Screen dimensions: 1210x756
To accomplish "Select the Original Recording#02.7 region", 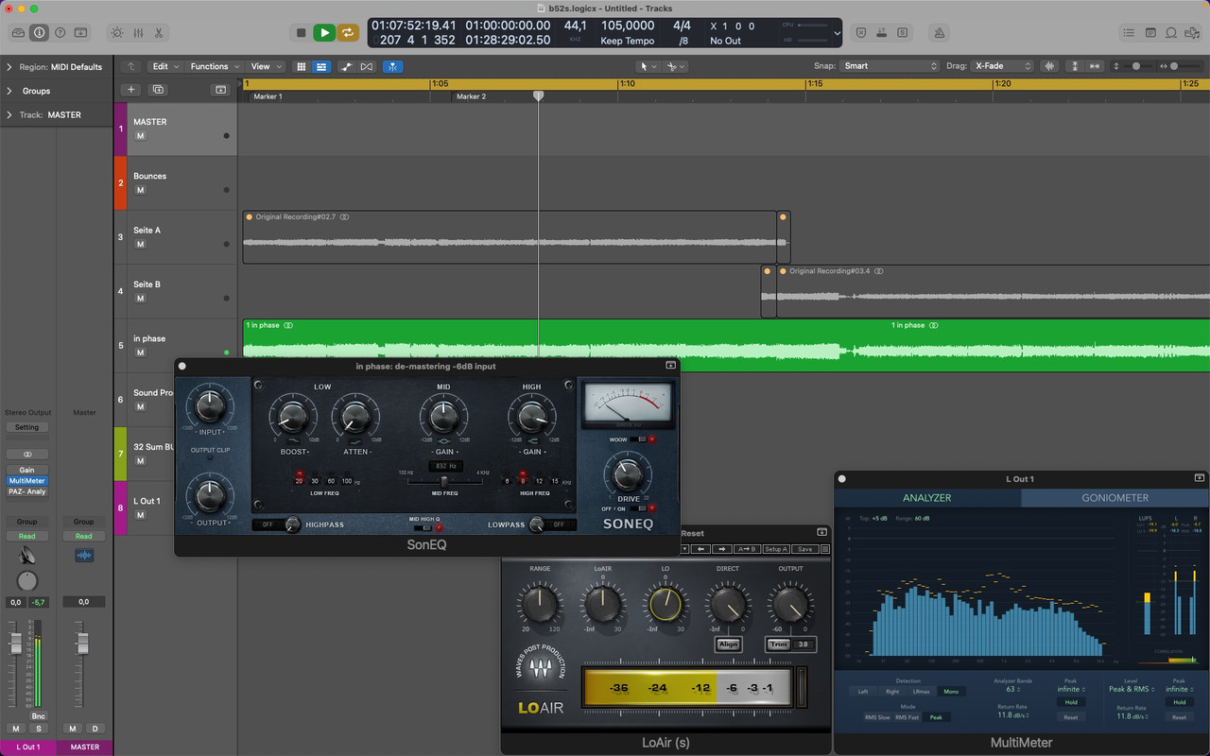I will point(510,237).
